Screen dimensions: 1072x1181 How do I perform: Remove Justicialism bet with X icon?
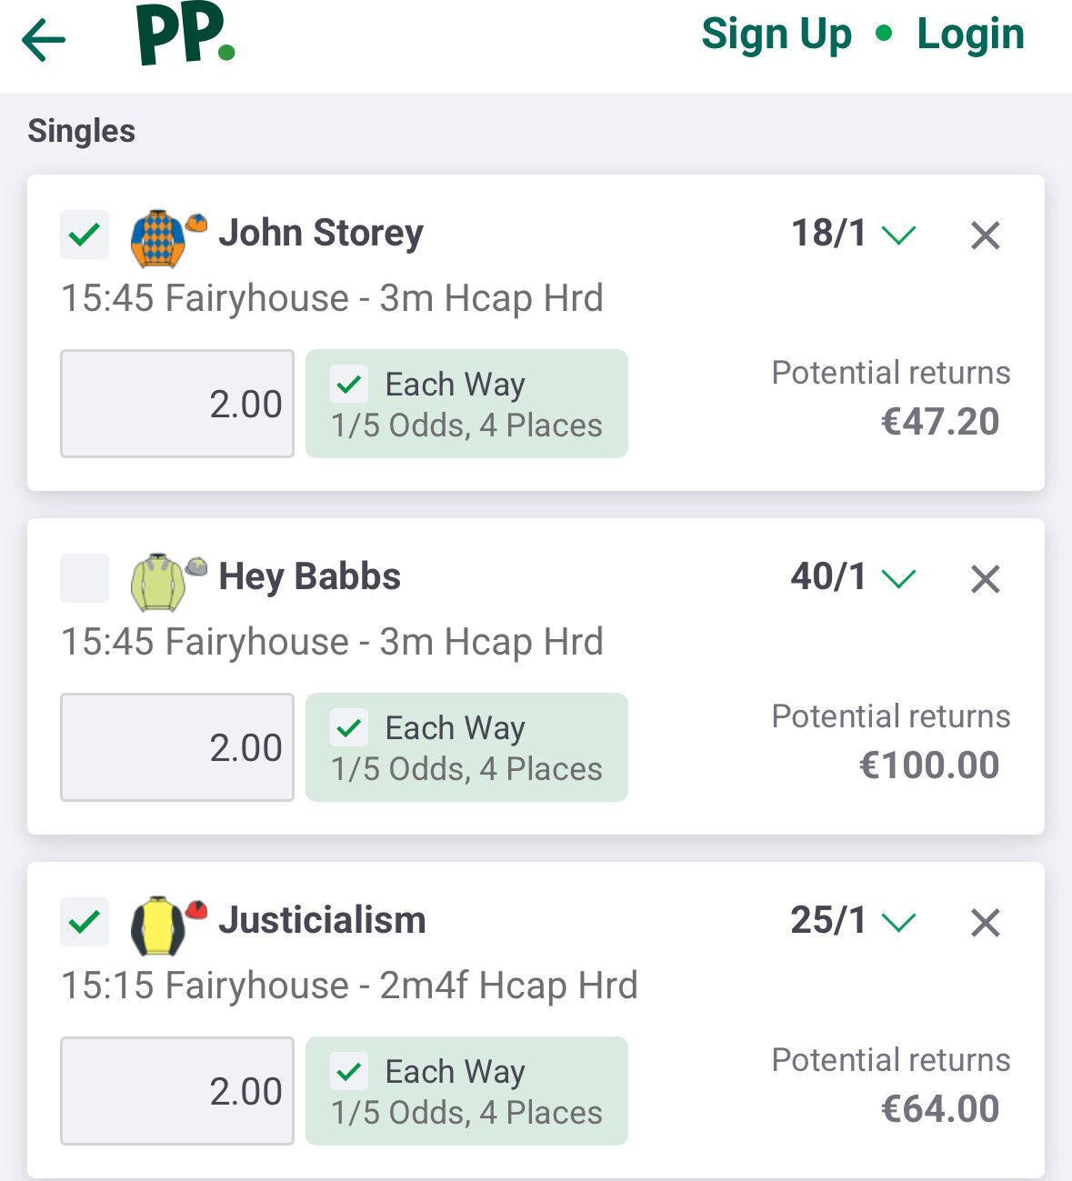click(985, 923)
